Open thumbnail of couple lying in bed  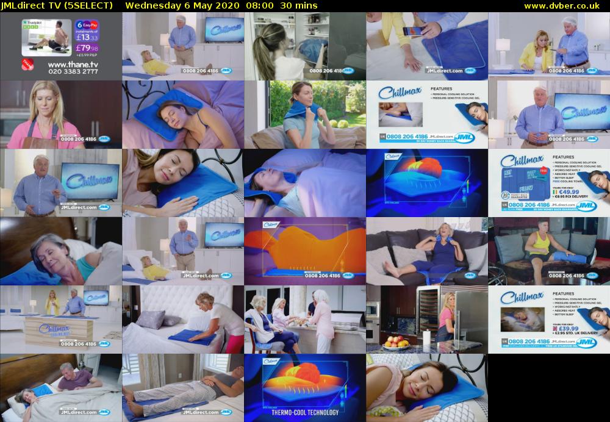tap(61, 388)
